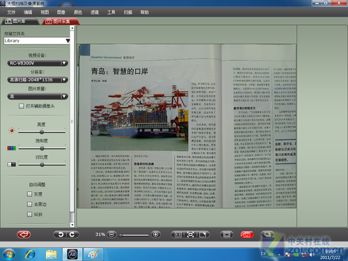
Task: Open the 扫描 menu
Action: (128, 13)
